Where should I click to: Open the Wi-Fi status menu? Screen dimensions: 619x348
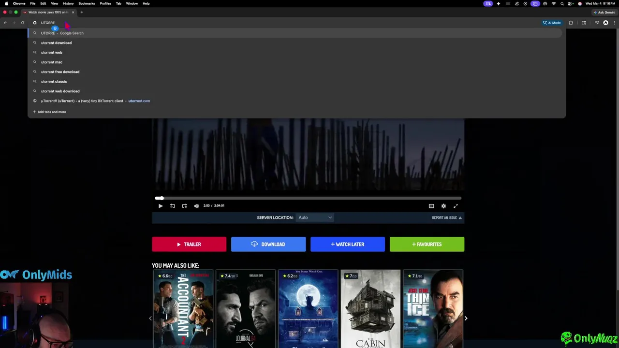(x=554, y=3)
